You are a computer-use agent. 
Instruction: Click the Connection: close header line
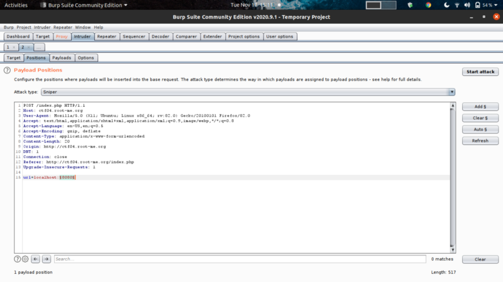45,157
